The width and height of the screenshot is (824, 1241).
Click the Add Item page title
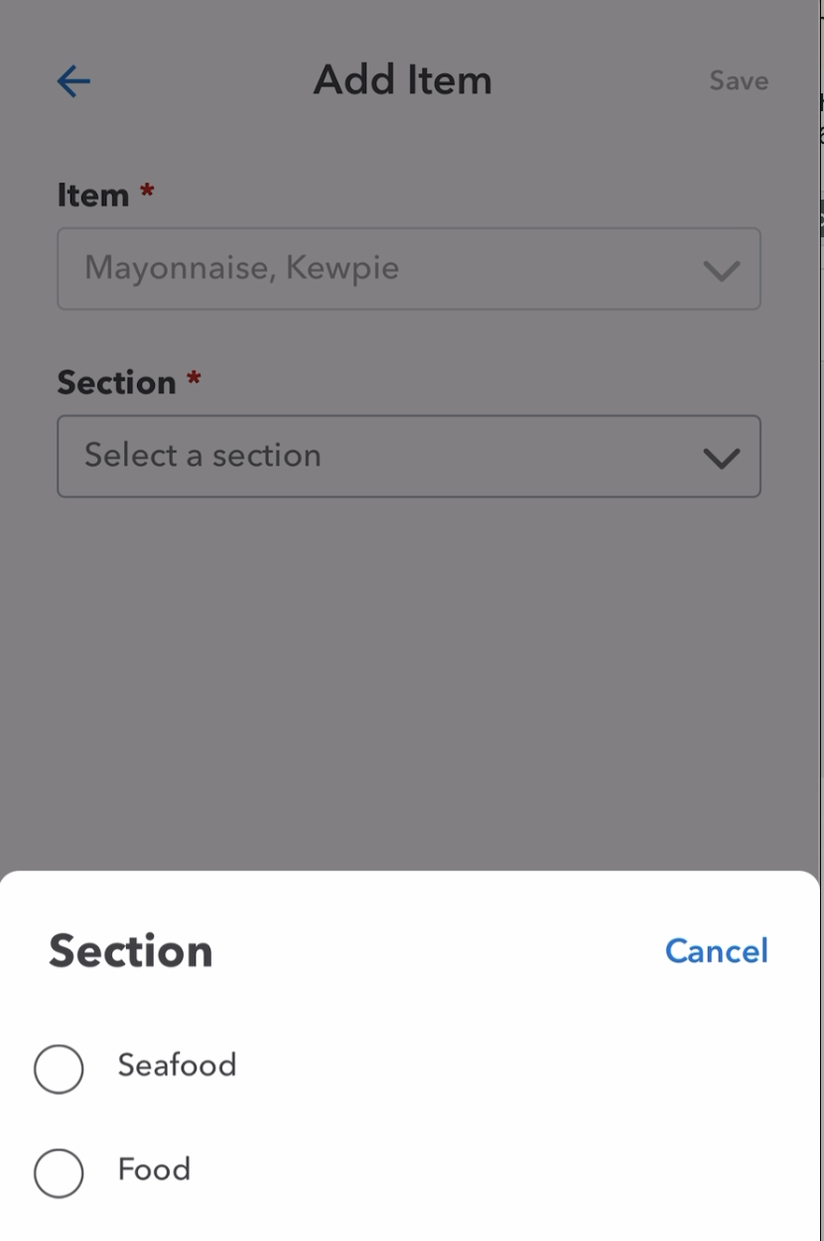[402, 80]
